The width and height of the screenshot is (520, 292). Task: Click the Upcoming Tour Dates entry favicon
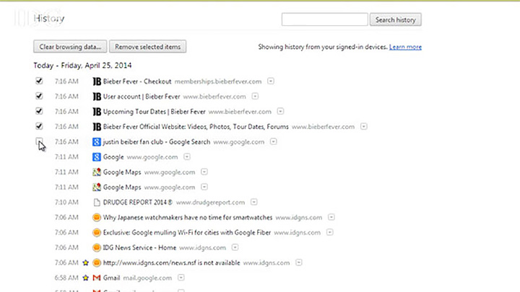(97, 112)
